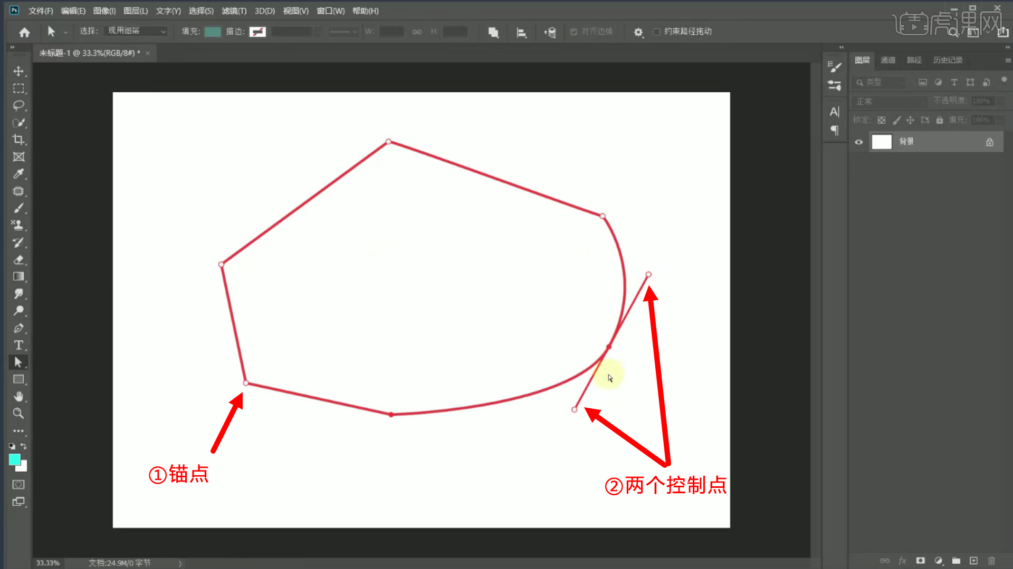Open the tool preset picker arrow

pos(65,32)
